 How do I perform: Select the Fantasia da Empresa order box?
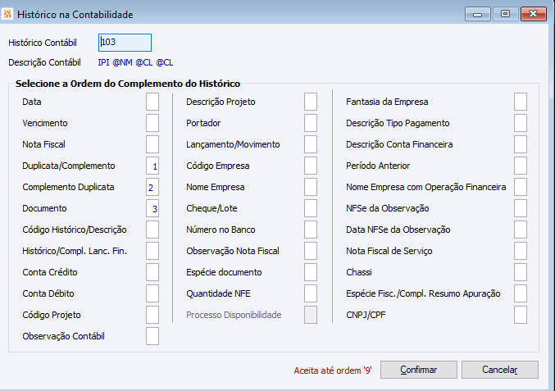pos(521,102)
